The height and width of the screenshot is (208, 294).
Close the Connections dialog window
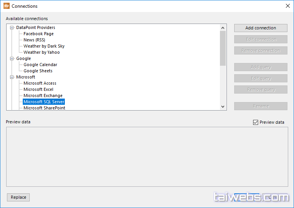coord(287,6)
